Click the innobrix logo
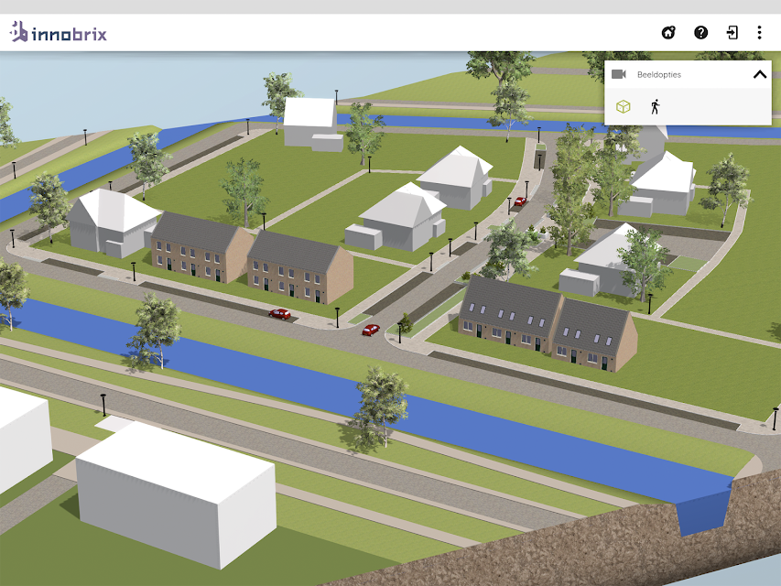The width and height of the screenshot is (781, 586). [59, 32]
